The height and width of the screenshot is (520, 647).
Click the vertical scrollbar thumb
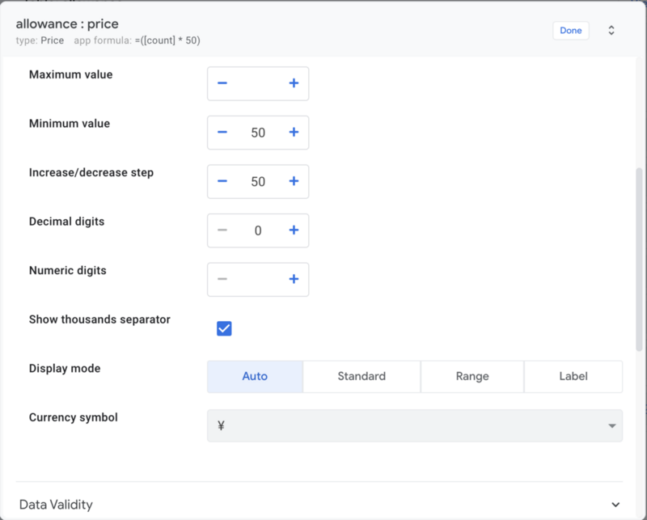pyautogui.click(x=639, y=259)
